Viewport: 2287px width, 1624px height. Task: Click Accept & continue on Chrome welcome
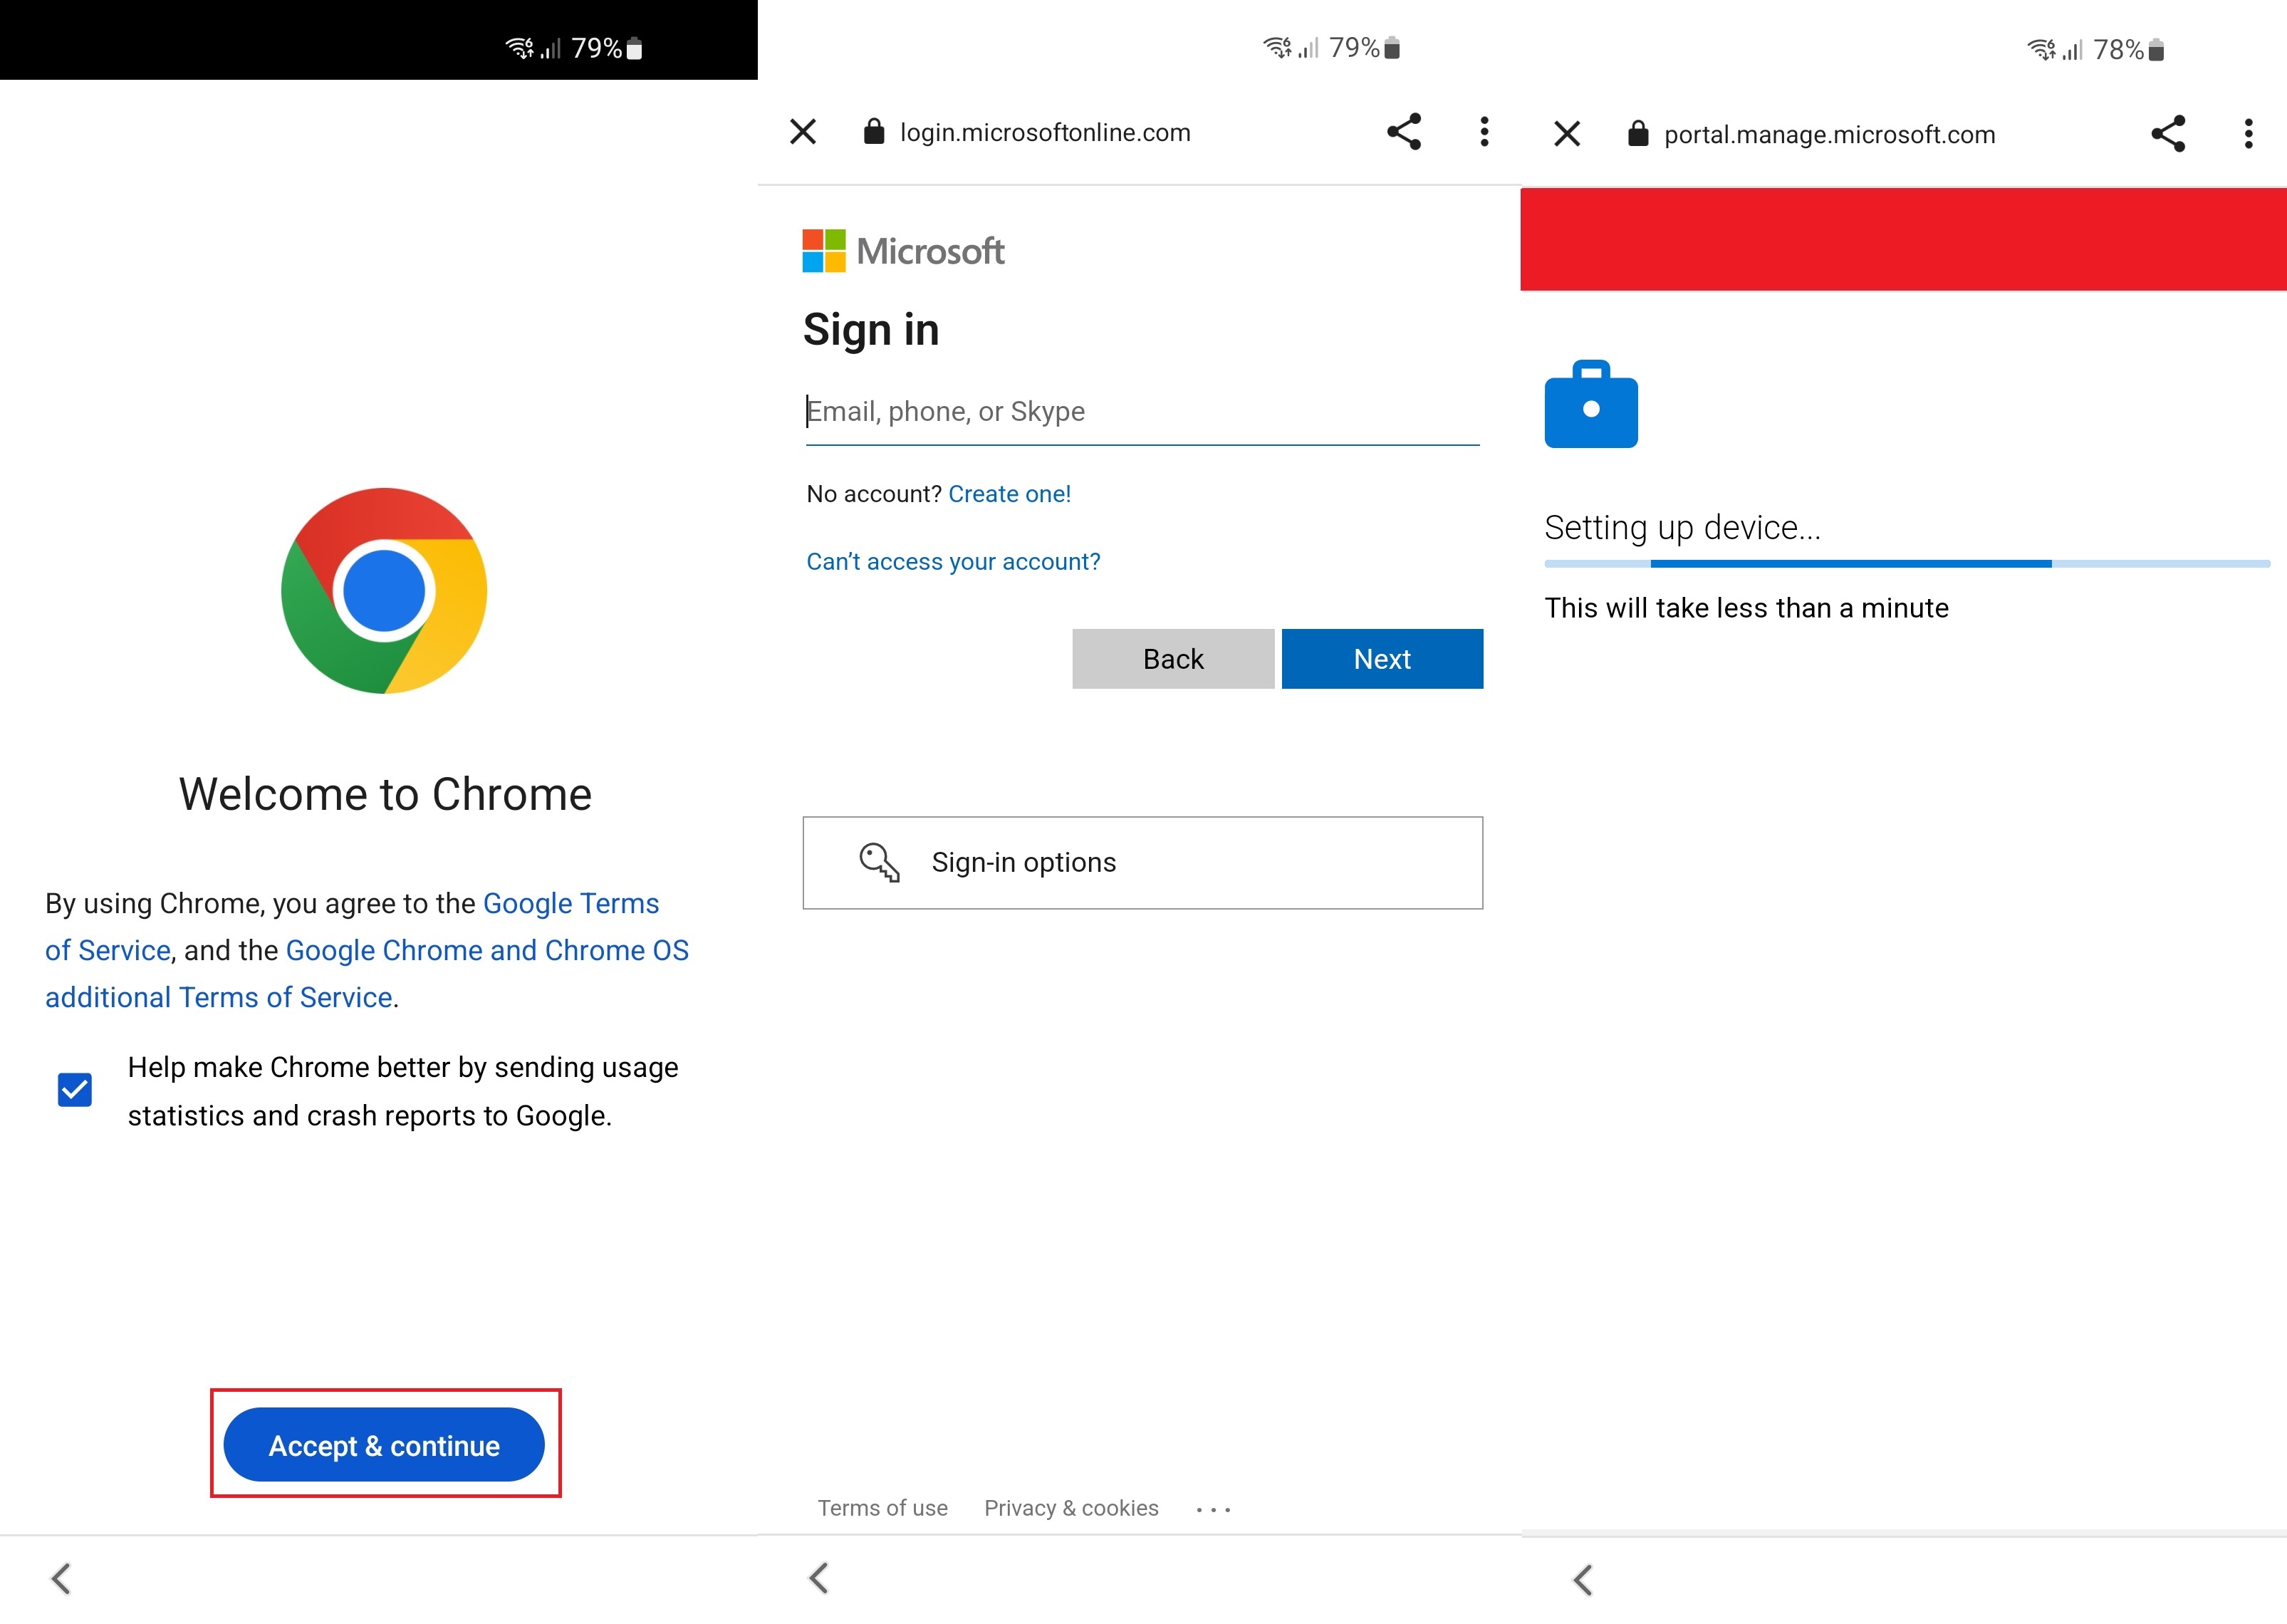[385, 1445]
